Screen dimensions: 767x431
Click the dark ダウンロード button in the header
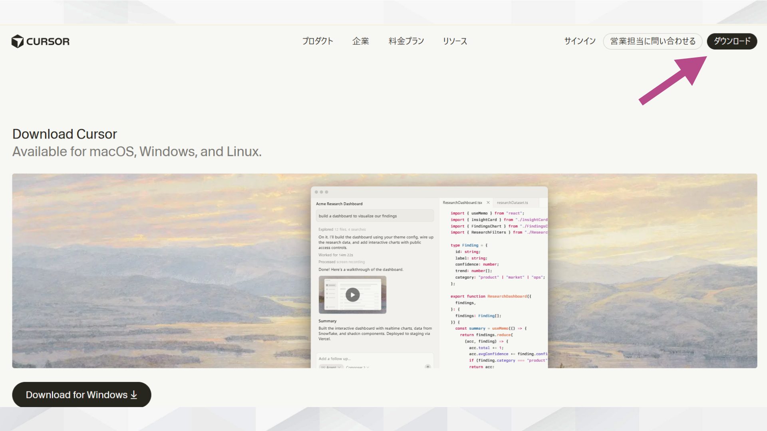(732, 41)
